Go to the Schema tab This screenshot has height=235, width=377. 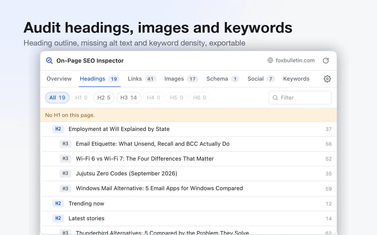pyautogui.click(x=223, y=79)
